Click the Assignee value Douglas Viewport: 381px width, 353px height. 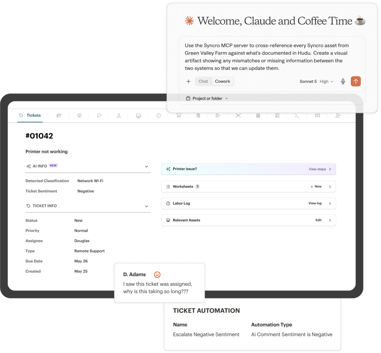[81, 241]
